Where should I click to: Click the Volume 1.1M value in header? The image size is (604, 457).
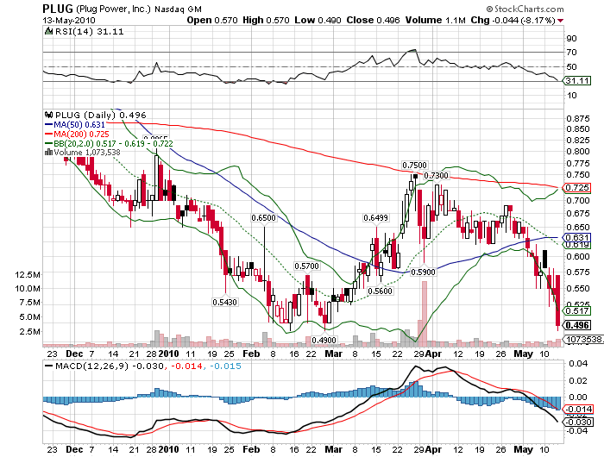click(x=435, y=20)
